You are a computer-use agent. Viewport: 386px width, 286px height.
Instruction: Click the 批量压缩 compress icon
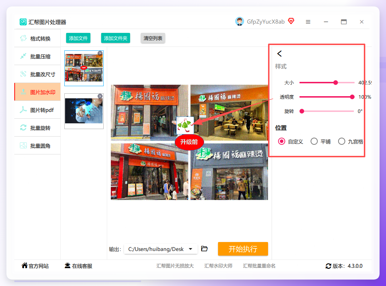pos(23,56)
